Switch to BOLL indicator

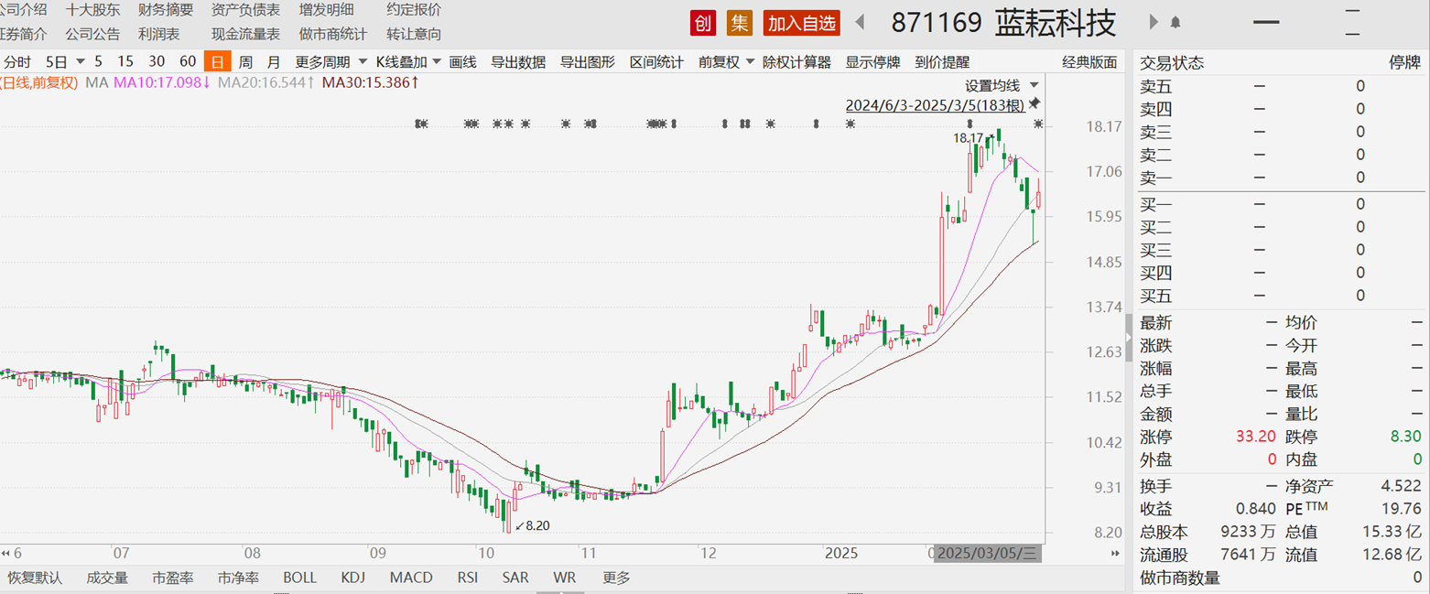click(299, 578)
